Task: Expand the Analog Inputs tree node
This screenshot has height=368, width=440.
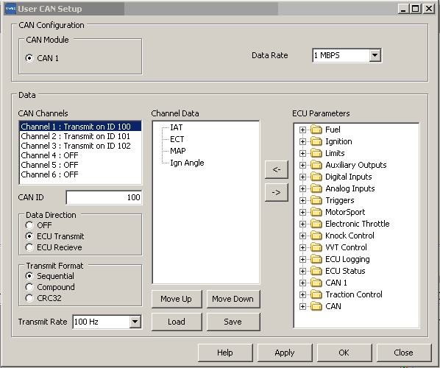Action: click(x=302, y=188)
